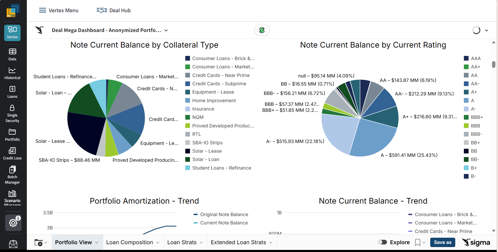Click the Save as button
This screenshot has height=252, width=498.
[x=442, y=242]
